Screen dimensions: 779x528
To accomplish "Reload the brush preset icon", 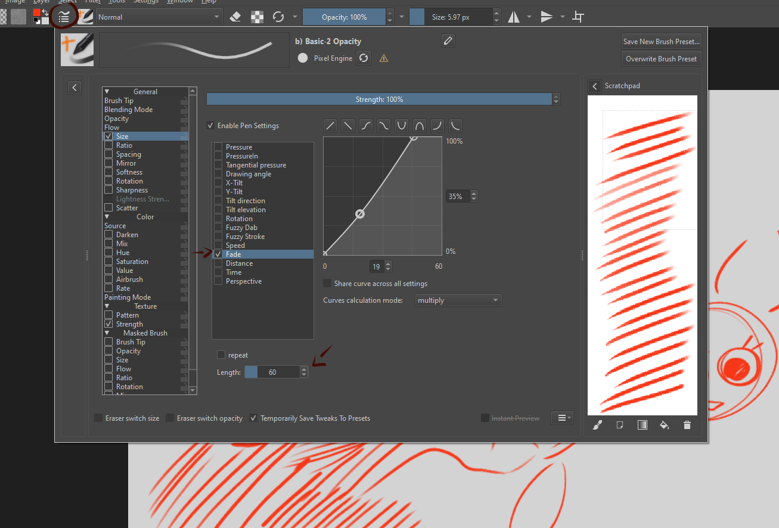I will 364,58.
